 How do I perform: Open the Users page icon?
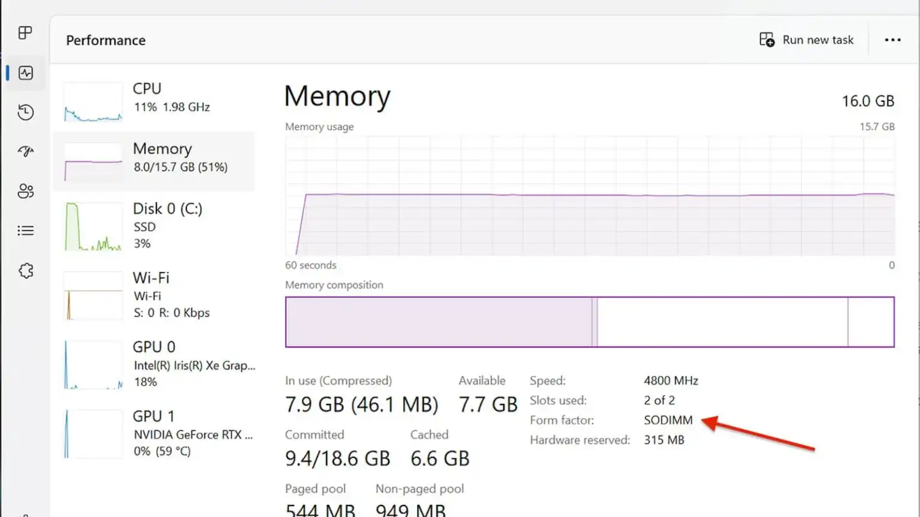pos(25,191)
